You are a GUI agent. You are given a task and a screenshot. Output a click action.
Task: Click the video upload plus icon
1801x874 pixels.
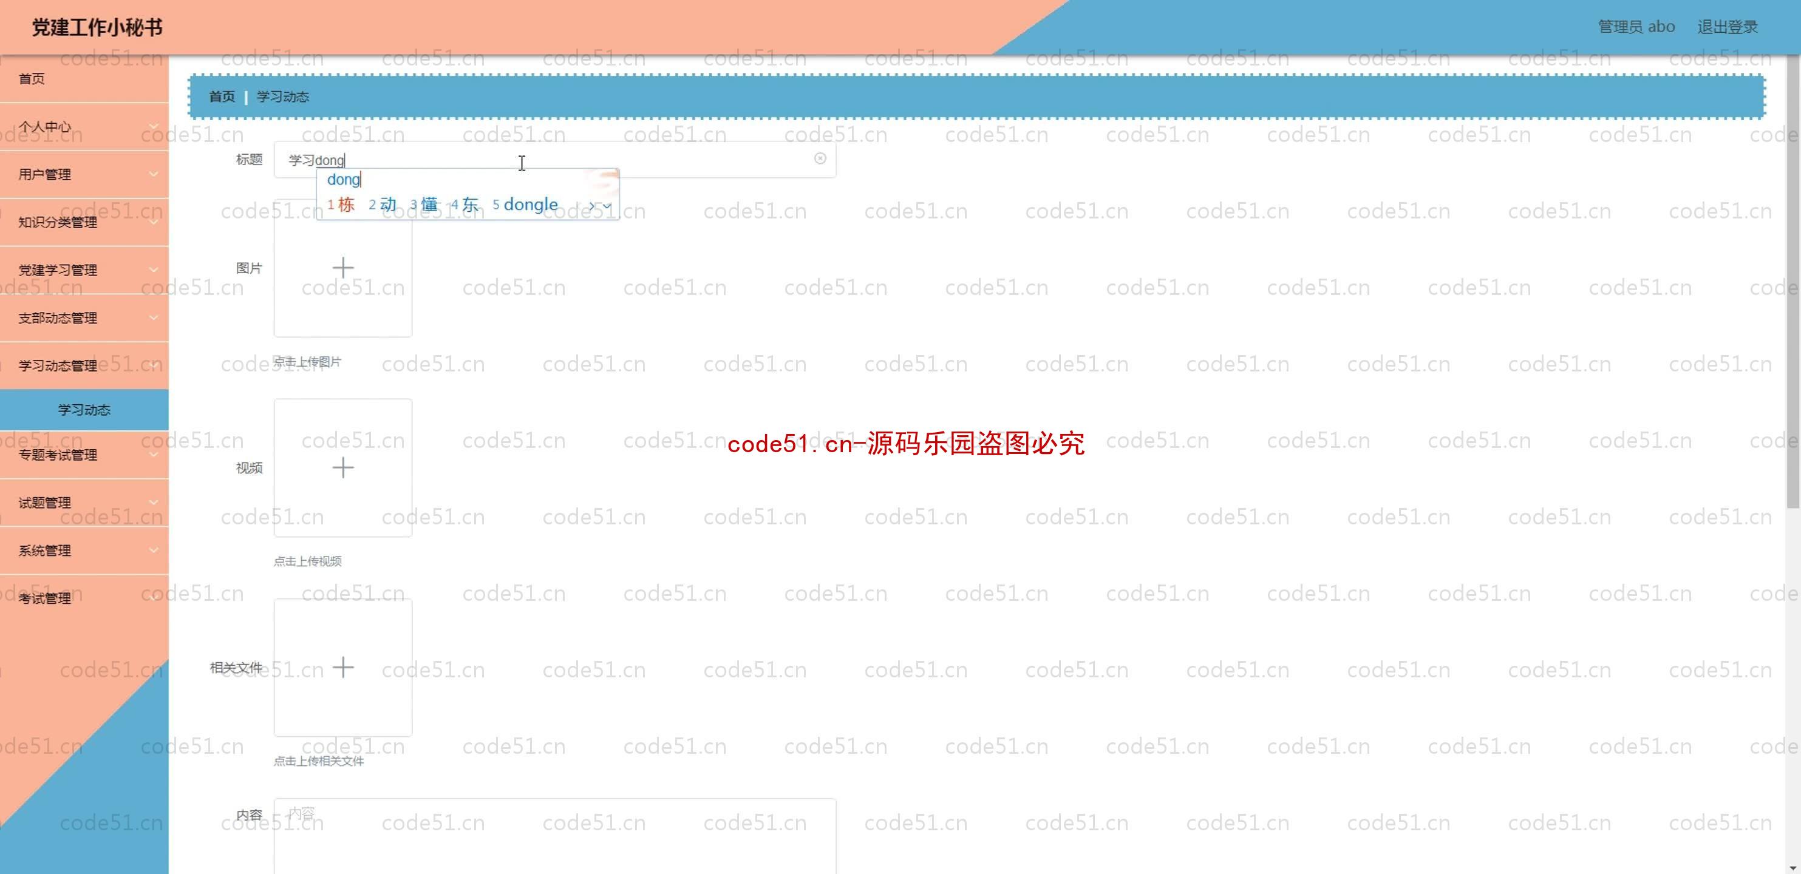(x=342, y=467)
